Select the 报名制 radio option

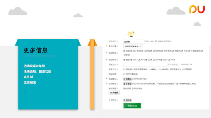coord(124,69)
